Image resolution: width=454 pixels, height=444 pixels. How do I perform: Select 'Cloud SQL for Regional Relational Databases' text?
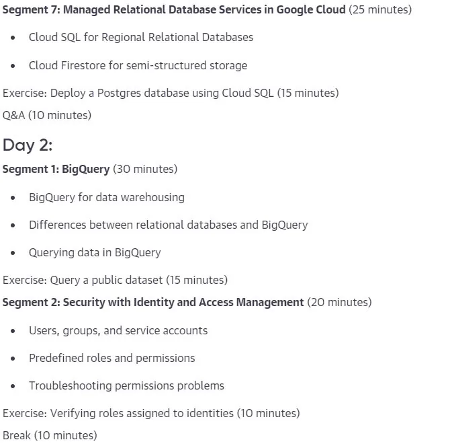click(141, 38)
